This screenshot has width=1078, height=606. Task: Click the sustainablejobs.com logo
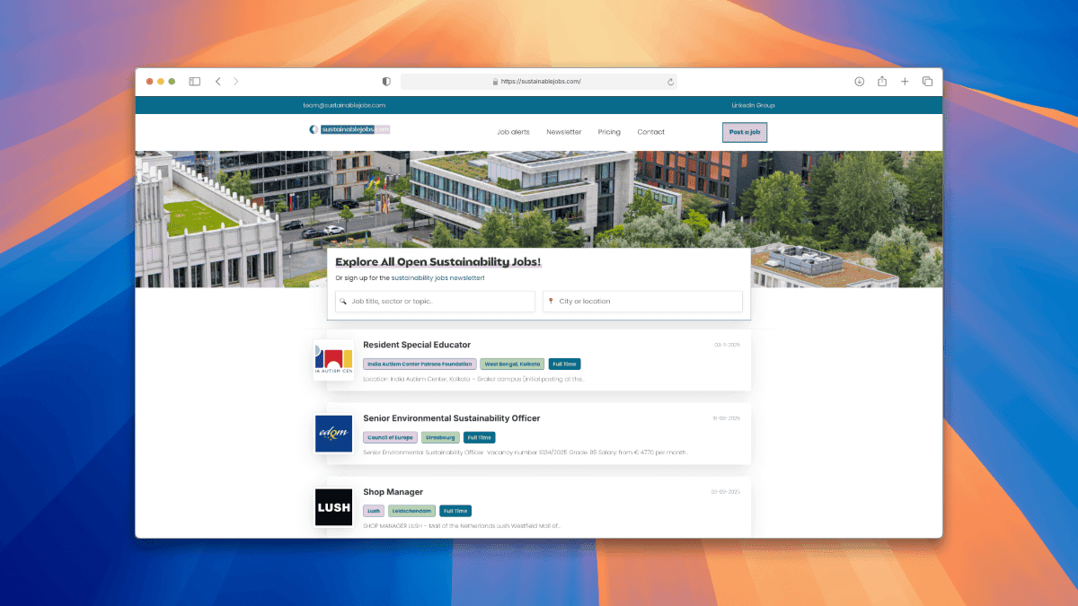(349, 129)
